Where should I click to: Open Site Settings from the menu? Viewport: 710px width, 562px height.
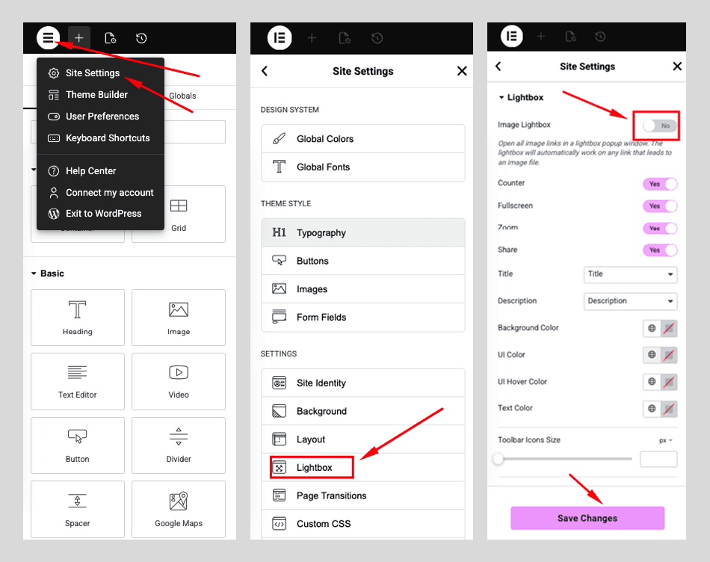tap(93, 73)
